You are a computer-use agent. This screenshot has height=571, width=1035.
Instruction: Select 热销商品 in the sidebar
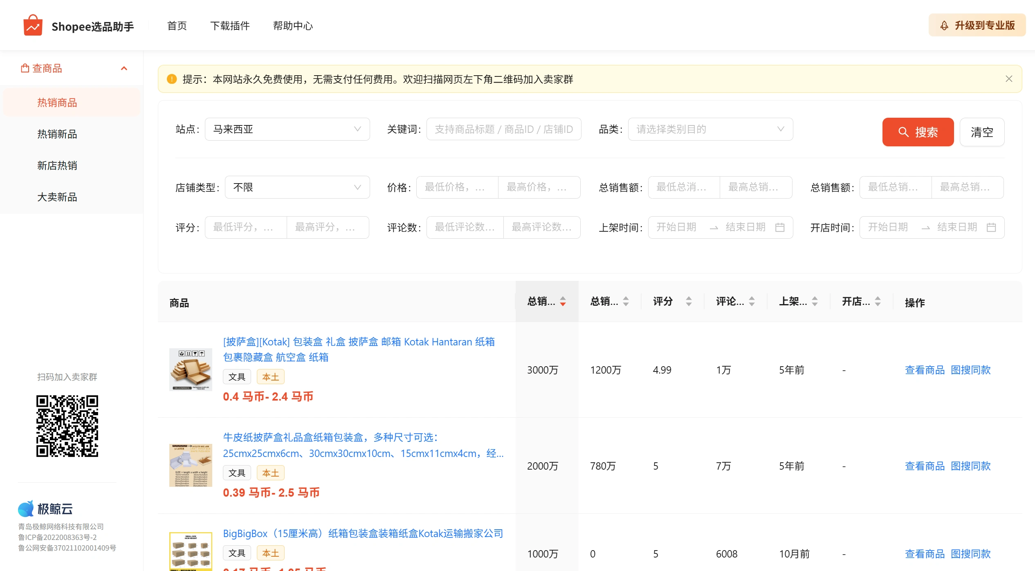72,103
